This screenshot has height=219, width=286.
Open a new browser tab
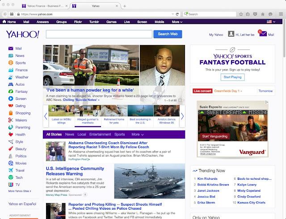click(125, 6)
